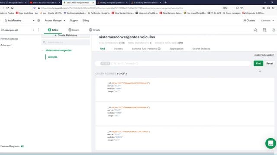The image size is (277, 155).
Task: Go to the browser home page icon
Action: [13, 8]
